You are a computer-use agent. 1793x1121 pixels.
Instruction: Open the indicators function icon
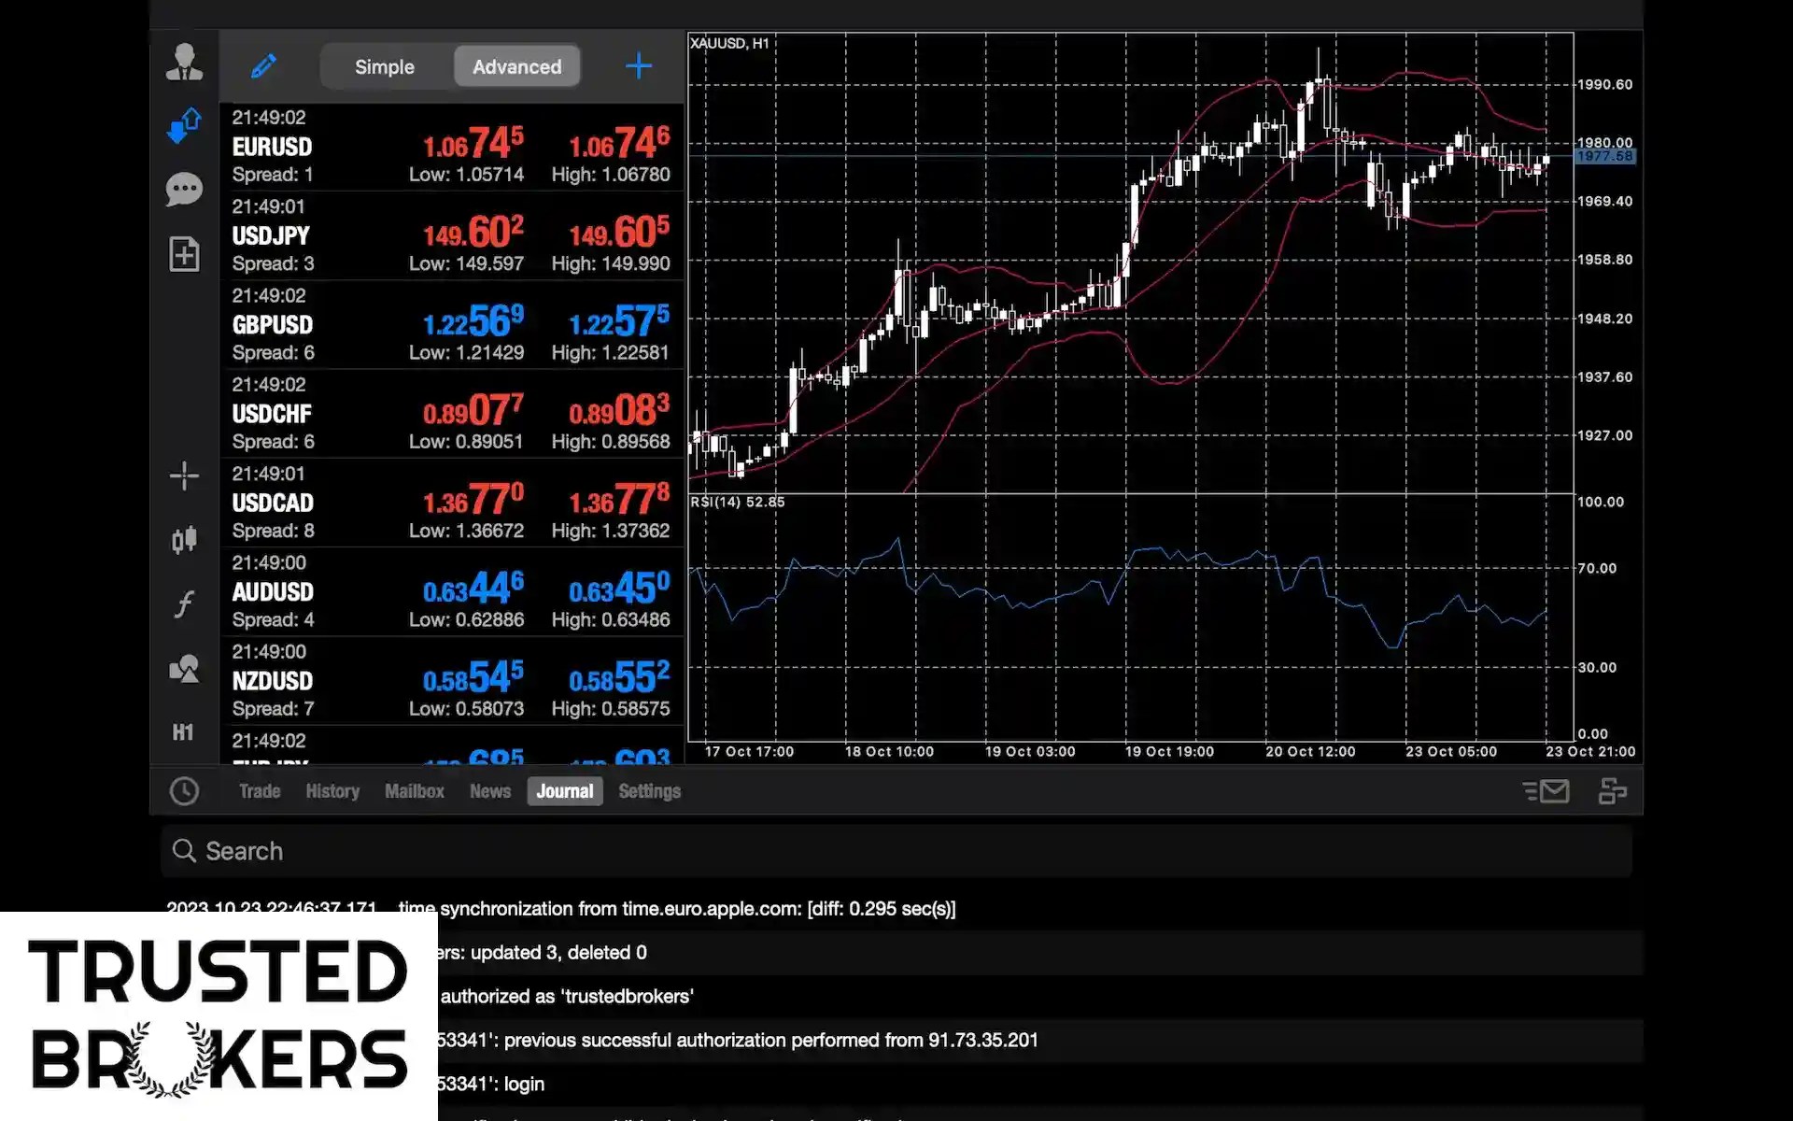point(184,603)
